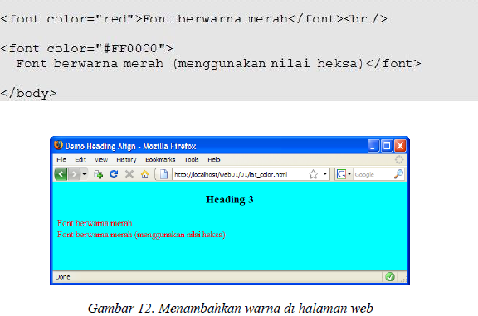The height and width of the screenshot is (316, 478).
Task: Open the Bookmarks menu
Action: point(160,160)
